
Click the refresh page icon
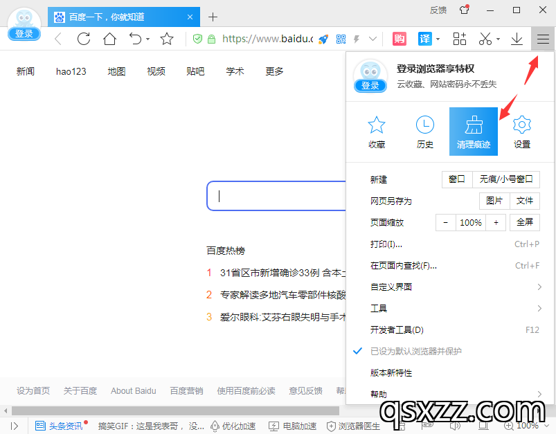[x=84, y=39]
